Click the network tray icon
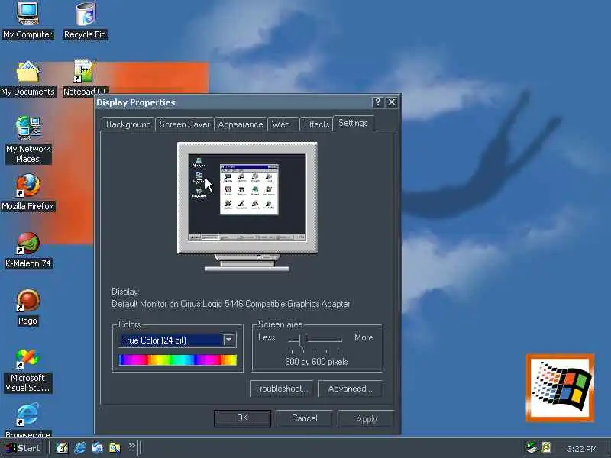 coord(532,447)
